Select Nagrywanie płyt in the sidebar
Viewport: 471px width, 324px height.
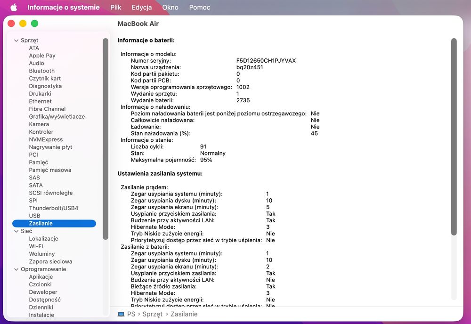[50, 147]
